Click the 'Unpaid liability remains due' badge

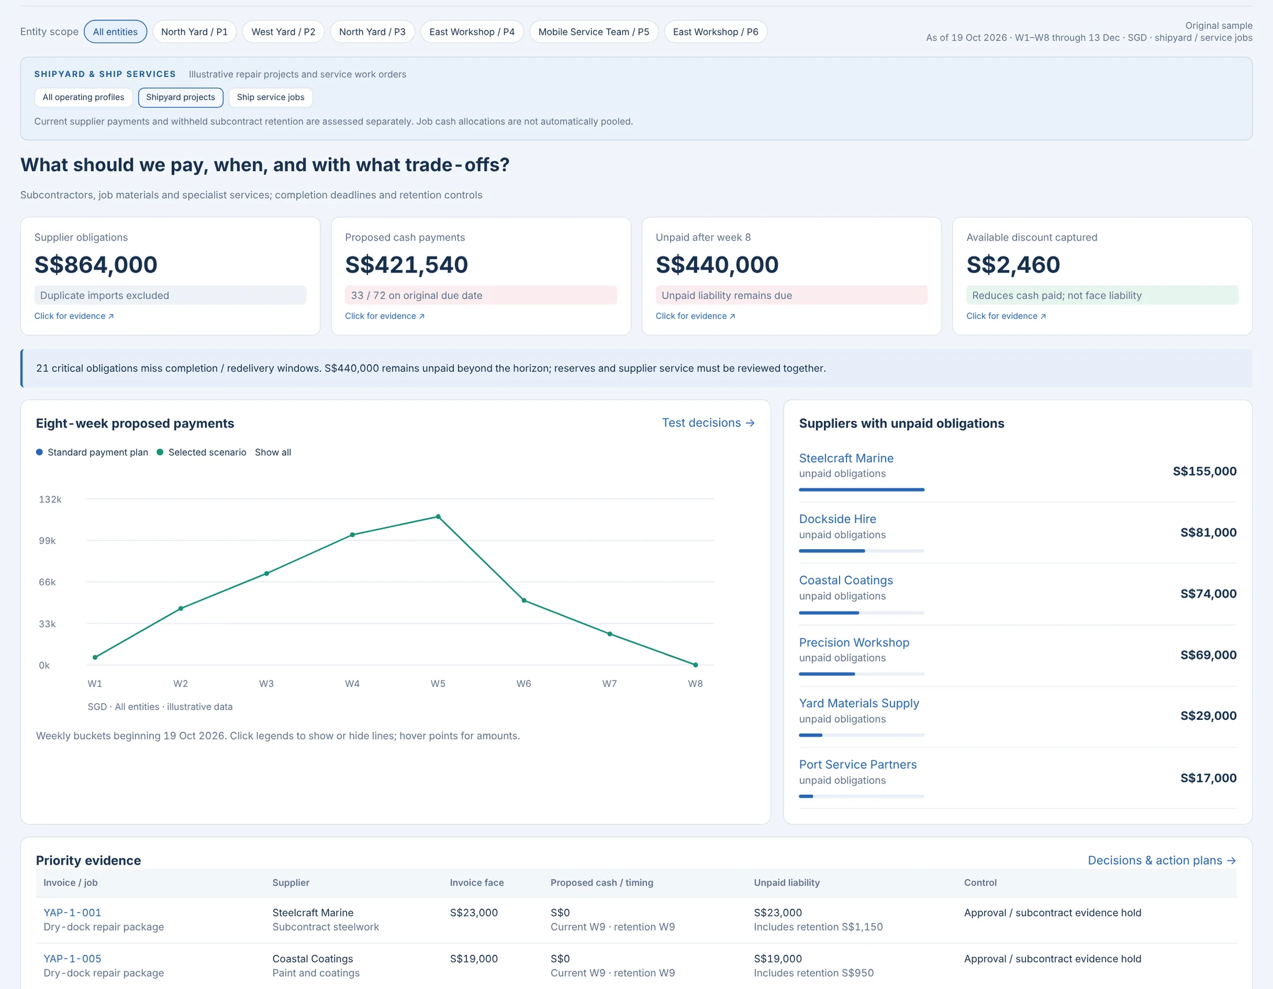pyautogui.click(x=792, y=295)
